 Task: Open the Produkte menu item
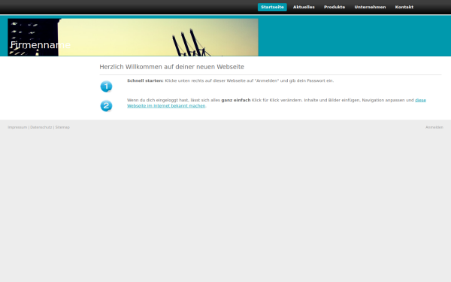click(x=334, y=8)
